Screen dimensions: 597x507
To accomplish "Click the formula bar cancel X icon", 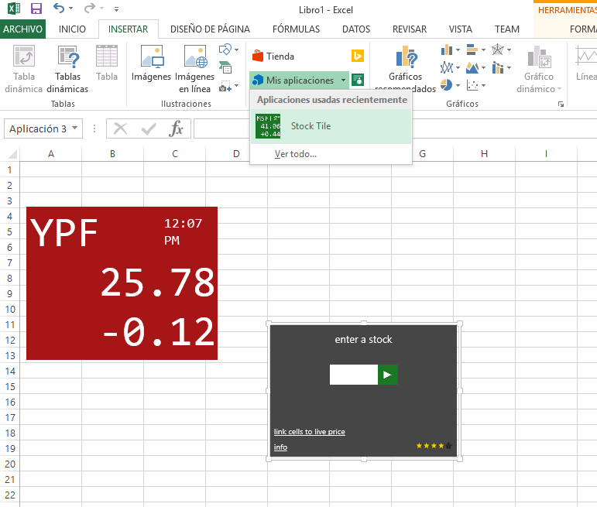I will click(x=121, y=128).
